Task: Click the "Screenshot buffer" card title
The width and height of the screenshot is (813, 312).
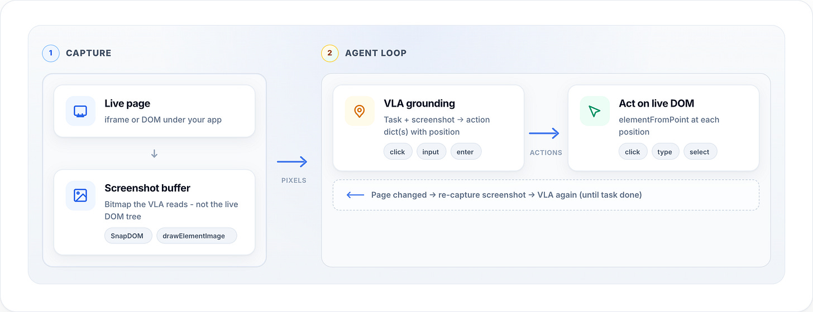Action: point(147,188)
